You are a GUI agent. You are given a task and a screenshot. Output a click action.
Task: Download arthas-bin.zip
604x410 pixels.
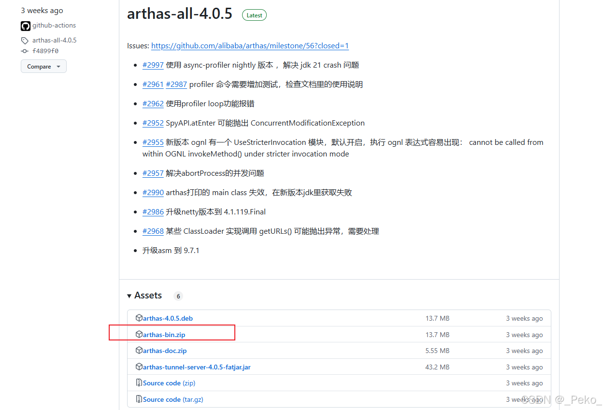(x=164, y=335)
